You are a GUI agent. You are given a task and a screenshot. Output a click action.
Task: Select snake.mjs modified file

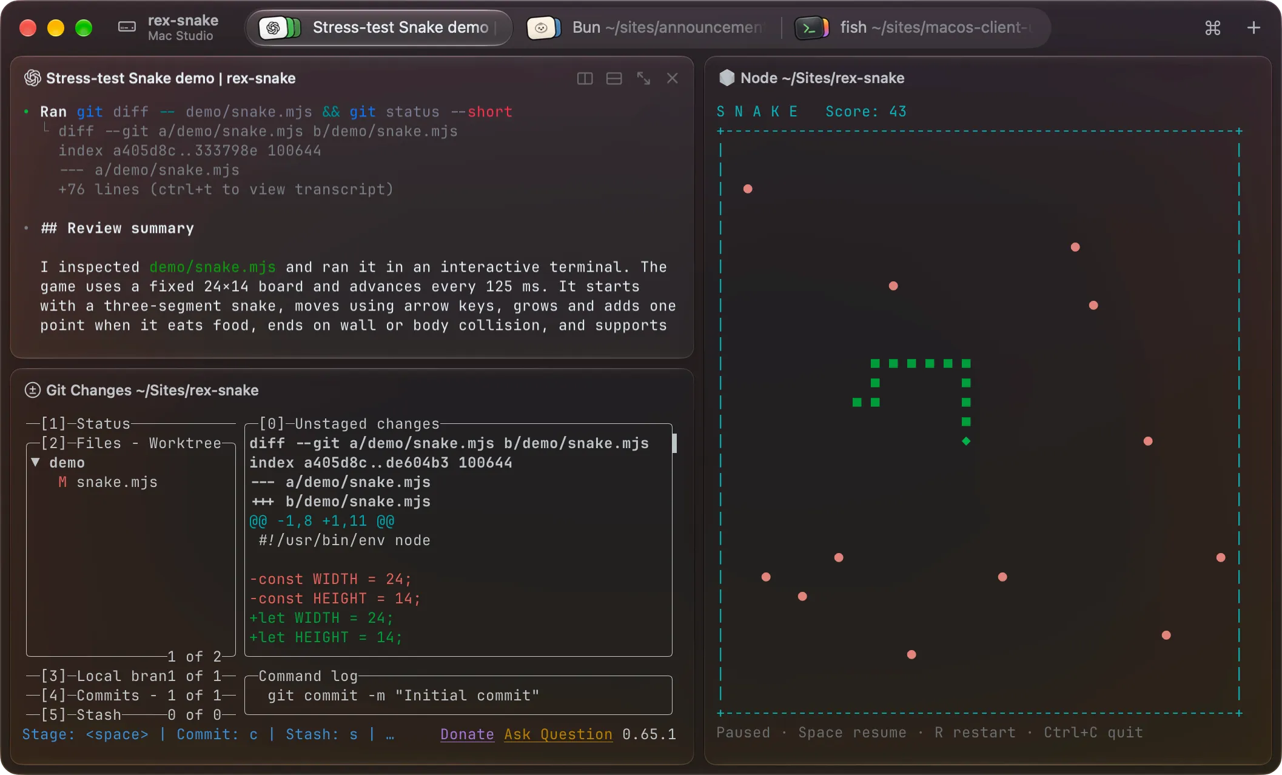108,482
